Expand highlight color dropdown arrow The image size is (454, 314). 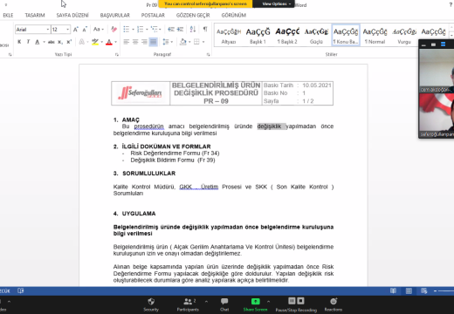point(101,42)
